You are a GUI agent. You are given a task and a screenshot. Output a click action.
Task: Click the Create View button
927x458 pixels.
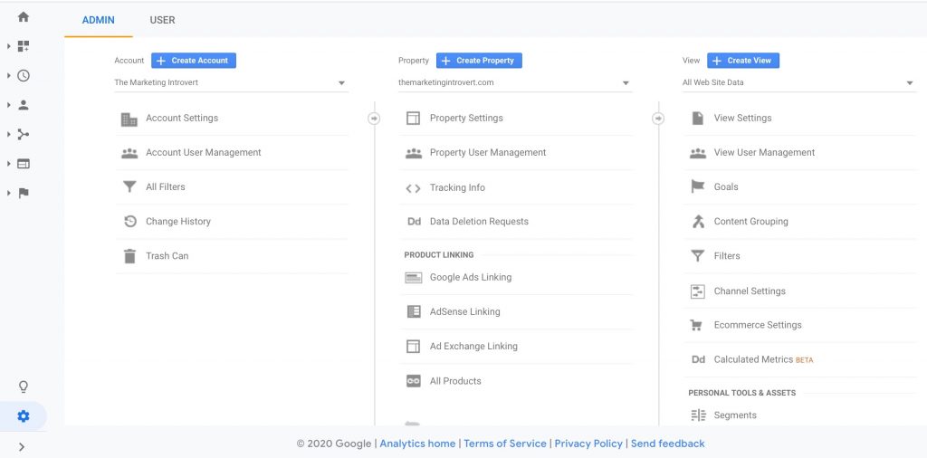743,61
